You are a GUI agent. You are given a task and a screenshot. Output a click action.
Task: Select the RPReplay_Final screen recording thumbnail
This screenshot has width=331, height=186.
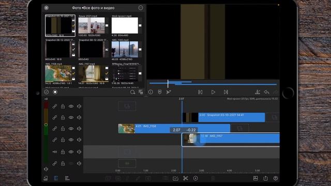click(x=125, y=73)
